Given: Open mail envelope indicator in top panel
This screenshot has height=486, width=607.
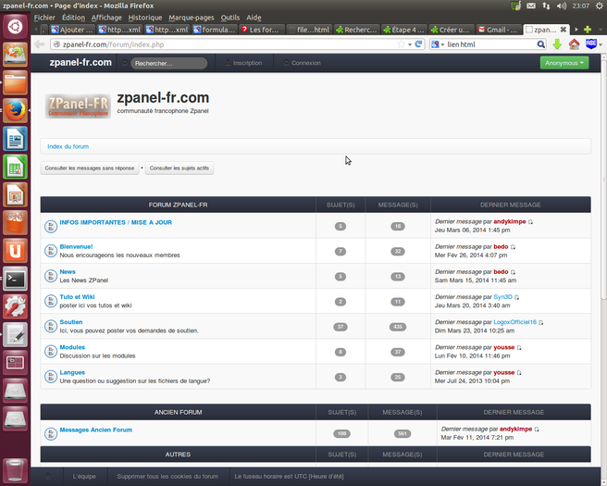Looking at the screenshot, I should tap(531, 6).
